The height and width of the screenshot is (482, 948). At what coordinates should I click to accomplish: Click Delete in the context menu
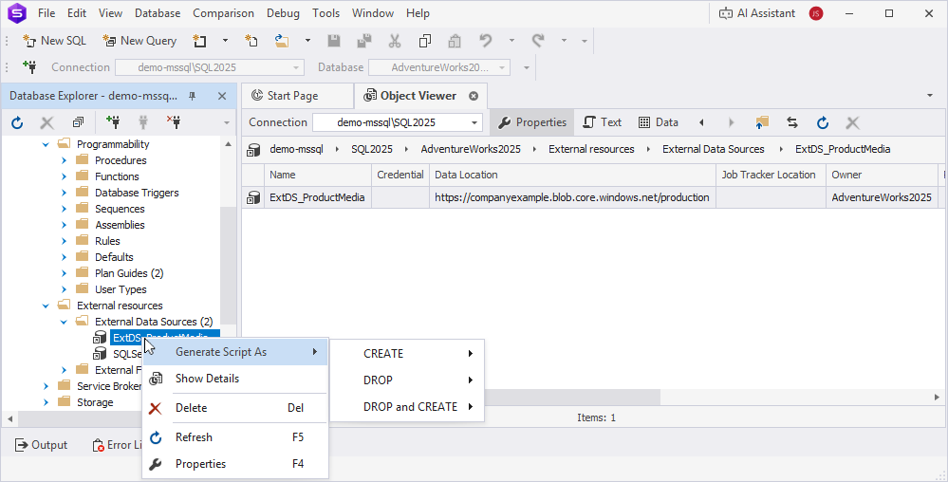(x=235, y=408)
